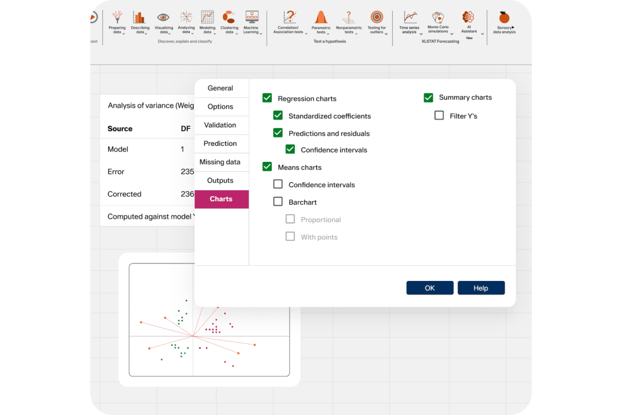This screenshot has height=415, width=622.
Task: Expand the AI Assistant dropdown arrow
Action: click(x=482, y=34)
